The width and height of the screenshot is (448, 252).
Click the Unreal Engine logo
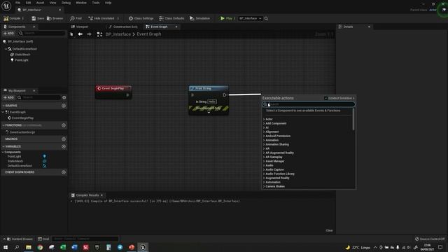click(6, 6)
